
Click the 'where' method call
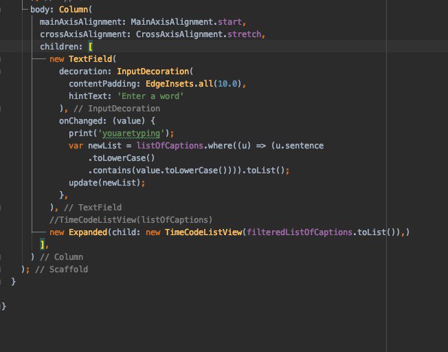tap(220, 146)
